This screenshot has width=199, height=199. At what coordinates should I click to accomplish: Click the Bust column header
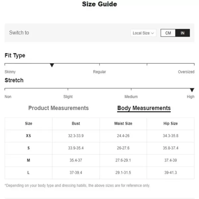(x=76, y=123)
